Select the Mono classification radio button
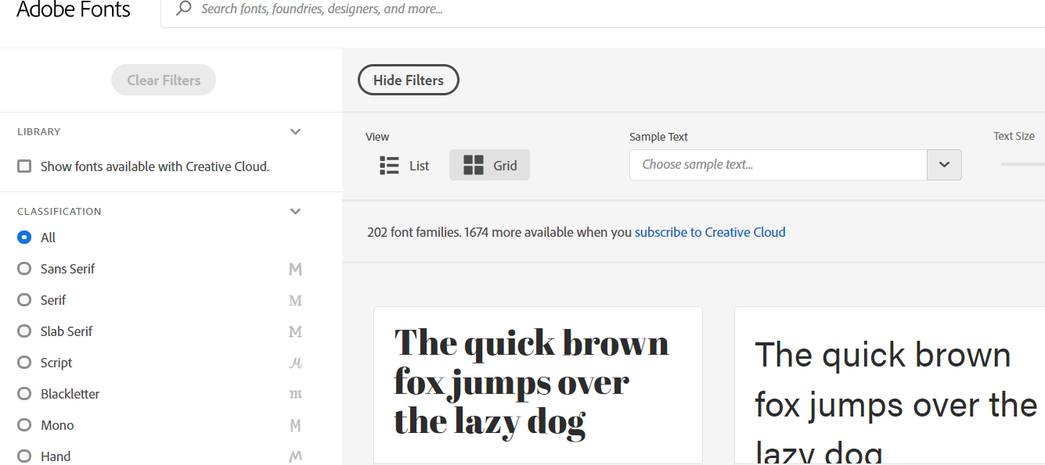Viewport: 1045px width, 465px height. tap(24, 425)
